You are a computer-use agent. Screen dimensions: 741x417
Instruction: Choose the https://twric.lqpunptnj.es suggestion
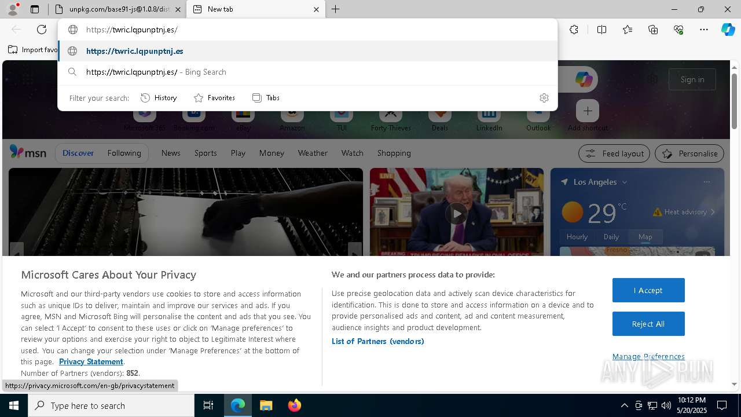307,51
